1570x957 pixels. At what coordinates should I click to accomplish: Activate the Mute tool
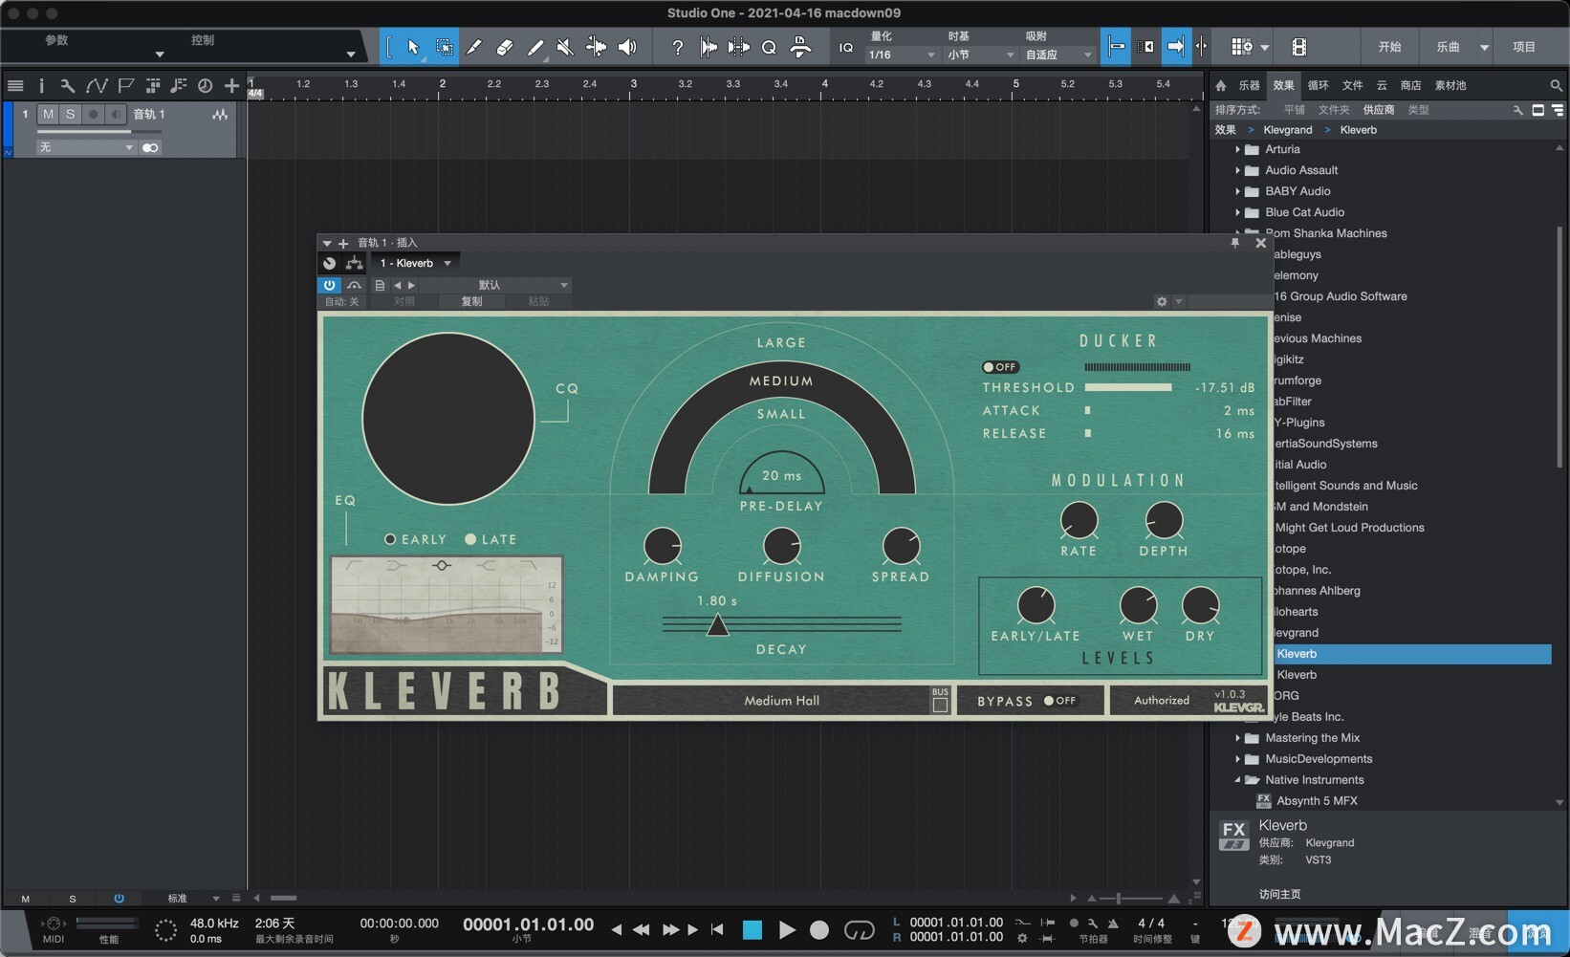[x=565, y=47]
